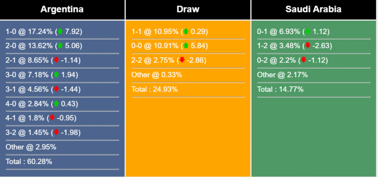
Task: Click red down arrow beside 0-2 score
Action: (x=303, y=60)
